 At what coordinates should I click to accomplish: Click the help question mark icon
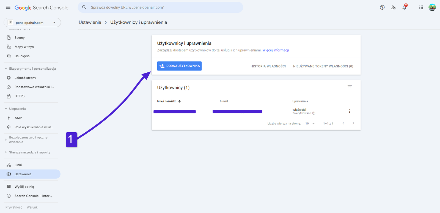[382, 7]
